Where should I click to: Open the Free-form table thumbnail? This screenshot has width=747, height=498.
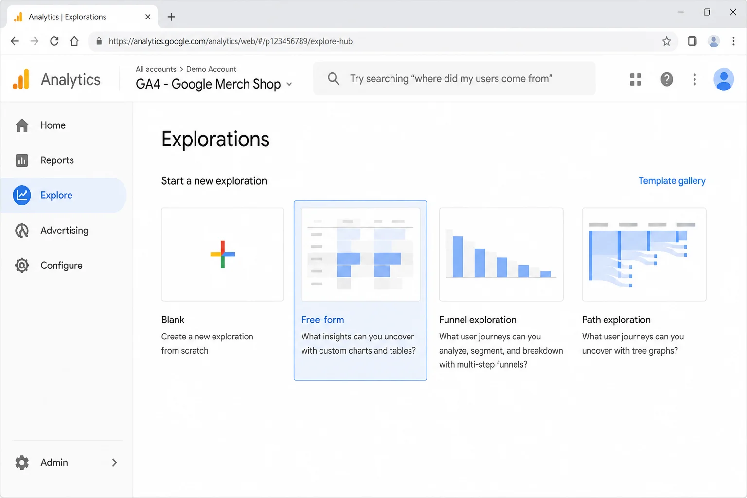361,254
